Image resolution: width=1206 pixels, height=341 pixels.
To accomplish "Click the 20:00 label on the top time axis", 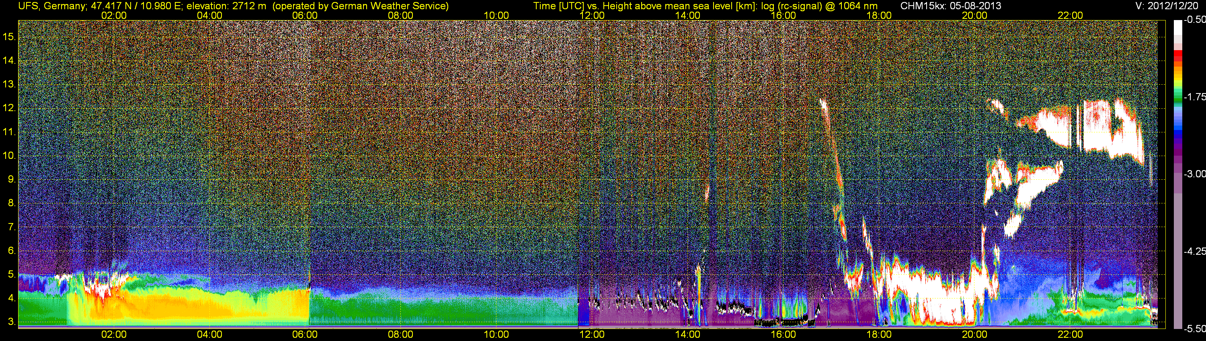I will 975,15.
